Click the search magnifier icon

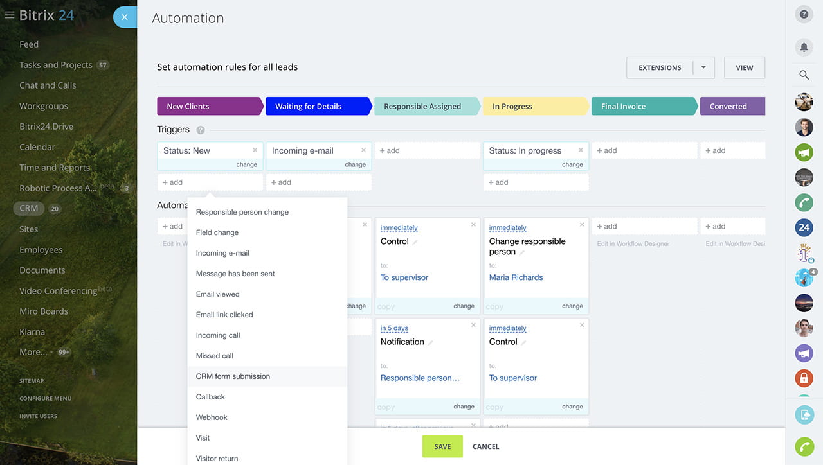pyautogui.click(x=804, y=75)
